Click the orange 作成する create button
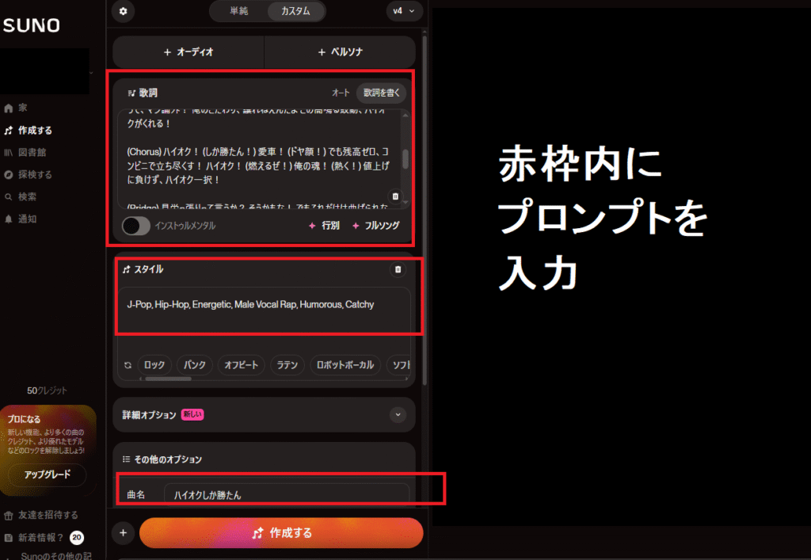 coord(281,532)
